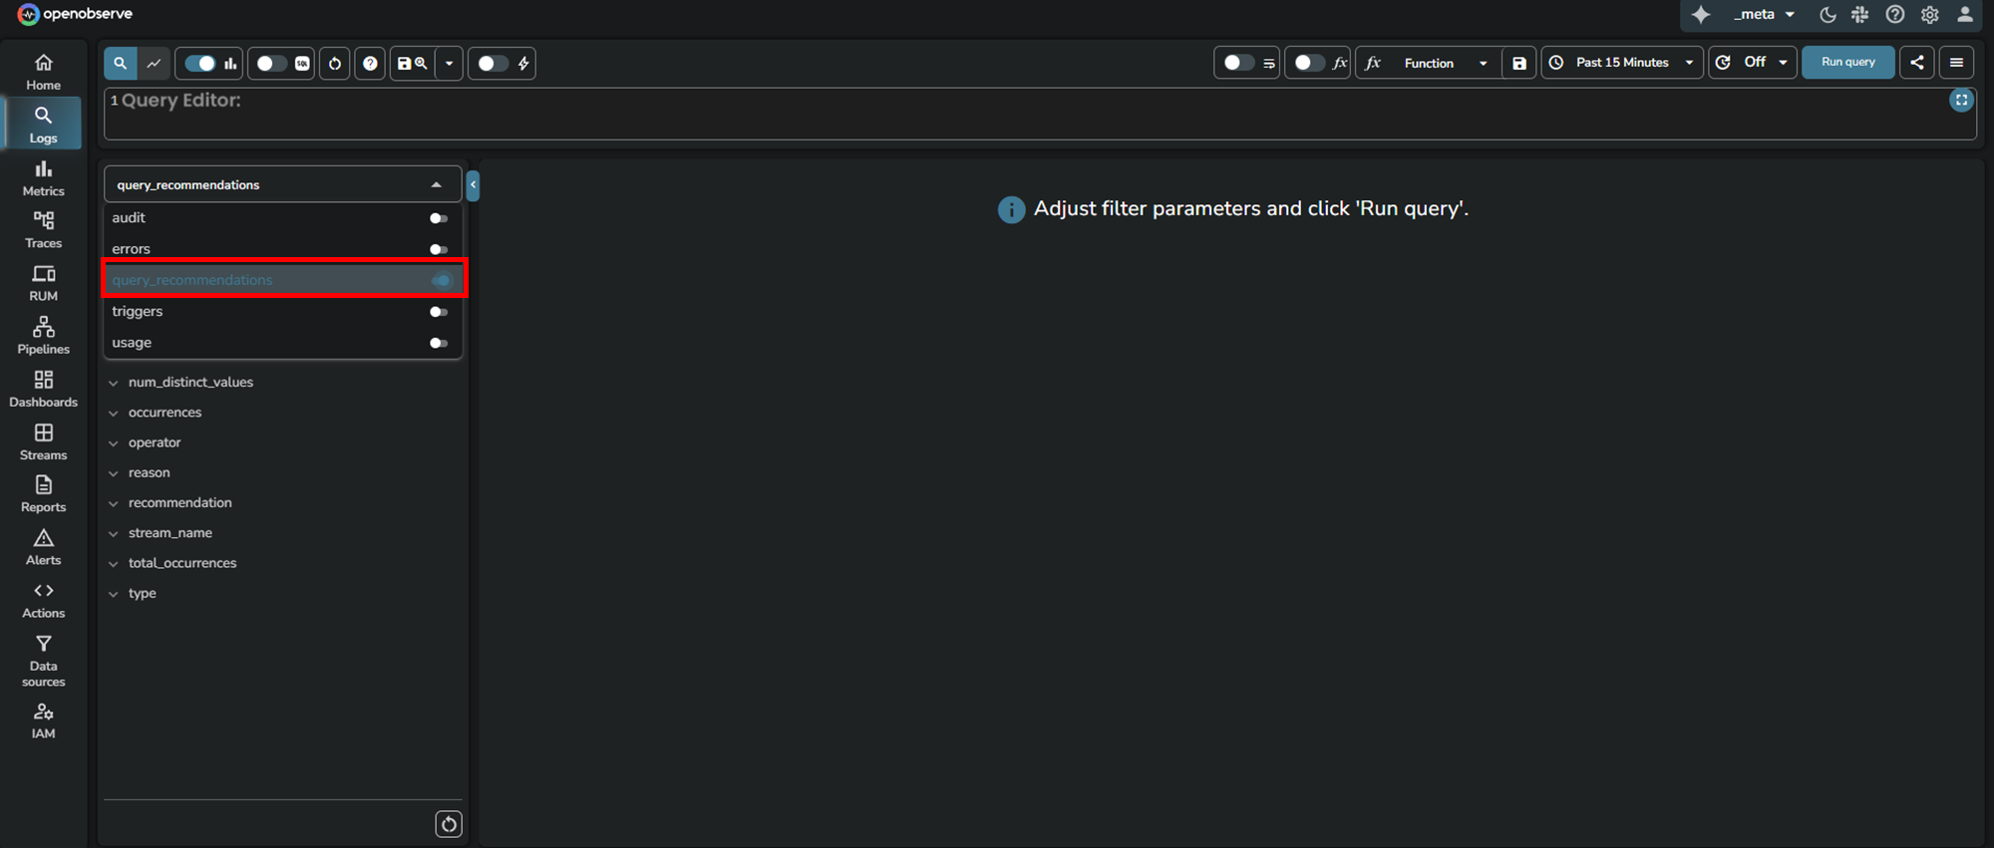Viewport: 1994px width, 848px height.
Task: Go to Streams in the sidebar
Action: coord(43,441)
